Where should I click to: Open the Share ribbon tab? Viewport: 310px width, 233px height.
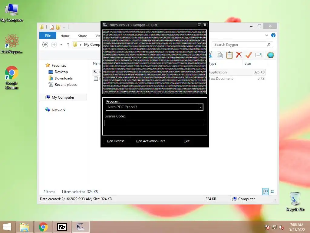(x=82, y=36)
